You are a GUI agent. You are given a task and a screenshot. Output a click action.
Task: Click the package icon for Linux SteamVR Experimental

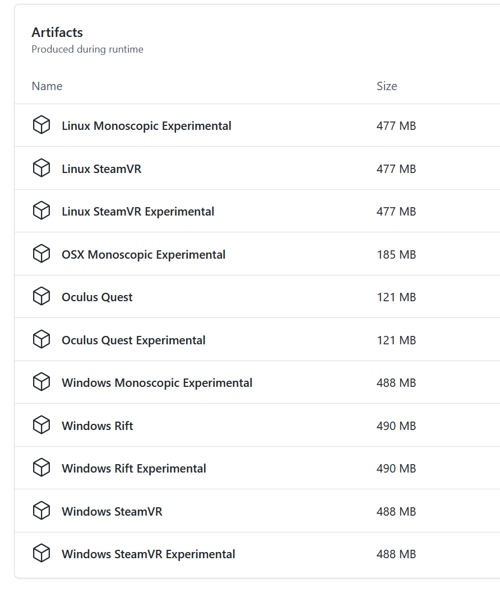coord(41,211)
